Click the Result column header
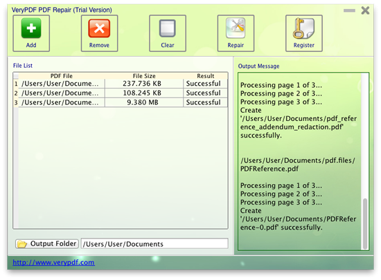 (x=206, y=76)
